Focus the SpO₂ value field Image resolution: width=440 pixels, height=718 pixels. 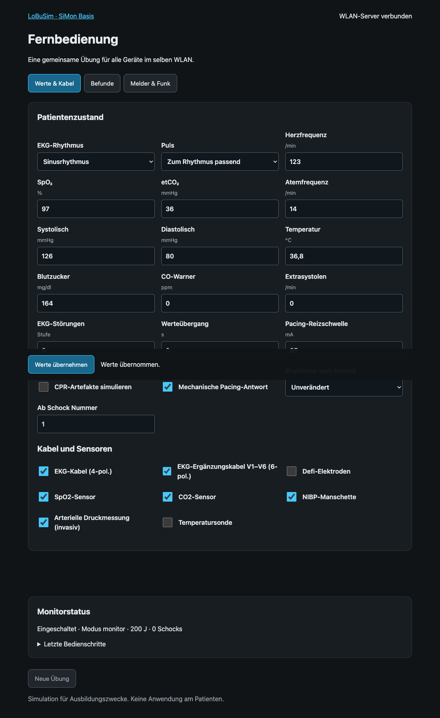pyautogui.click(x=96, y=209)
